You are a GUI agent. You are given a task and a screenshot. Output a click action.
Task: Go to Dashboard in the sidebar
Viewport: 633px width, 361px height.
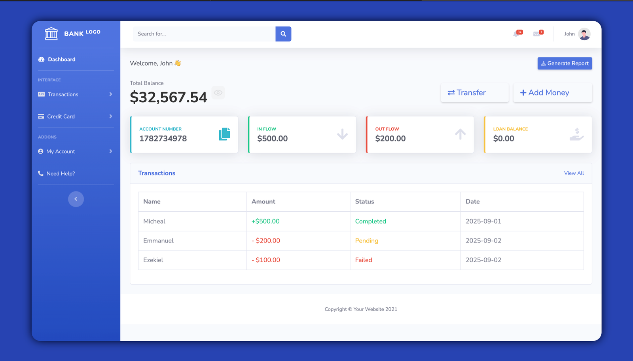coord(61,60)
